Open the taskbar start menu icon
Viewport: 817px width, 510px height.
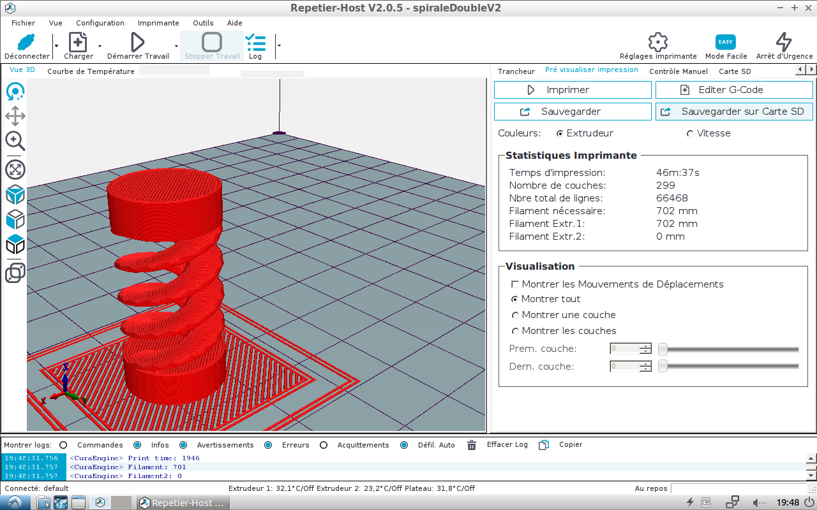(14, 502)
